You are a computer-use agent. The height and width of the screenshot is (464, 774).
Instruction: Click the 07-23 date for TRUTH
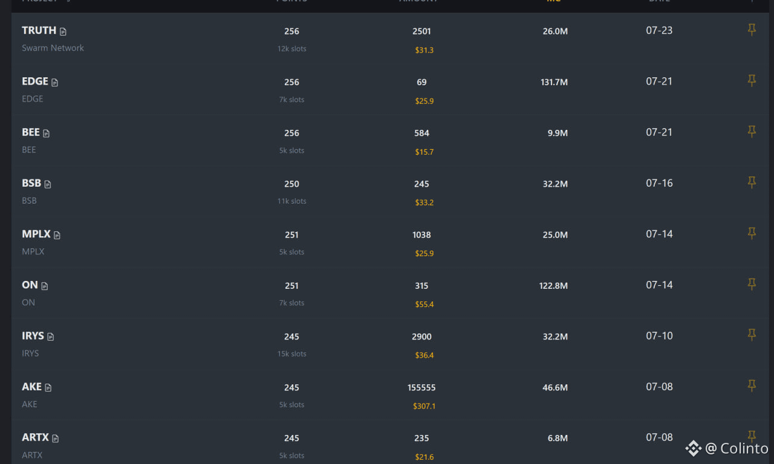[x=659, y=30]
